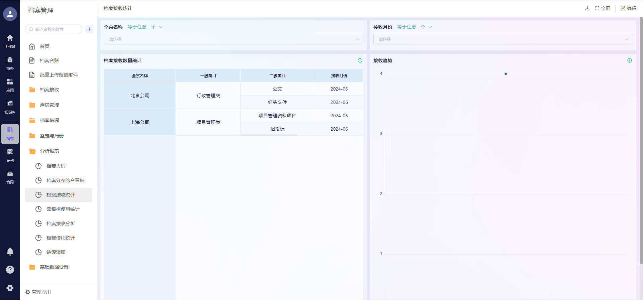Open the 知识库 icon in left rail
Screen dimensions: 643x300
10,107
